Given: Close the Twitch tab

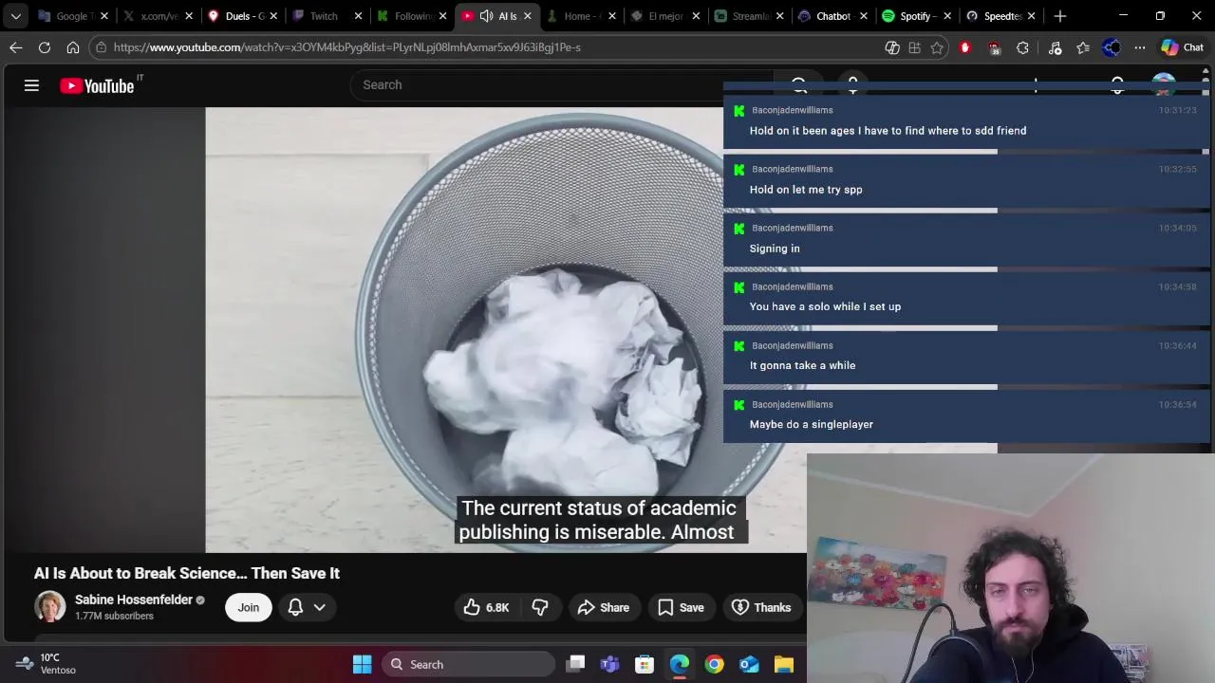Looking at the screenshot, I should tap(358, 16).
